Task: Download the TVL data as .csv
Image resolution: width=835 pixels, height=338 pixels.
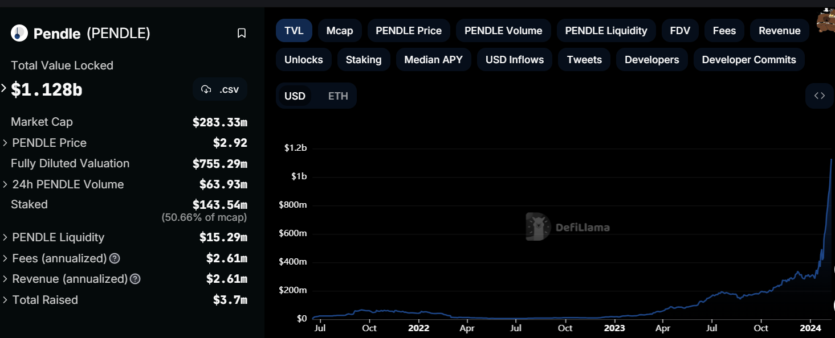Action: [x=220, y=89]
